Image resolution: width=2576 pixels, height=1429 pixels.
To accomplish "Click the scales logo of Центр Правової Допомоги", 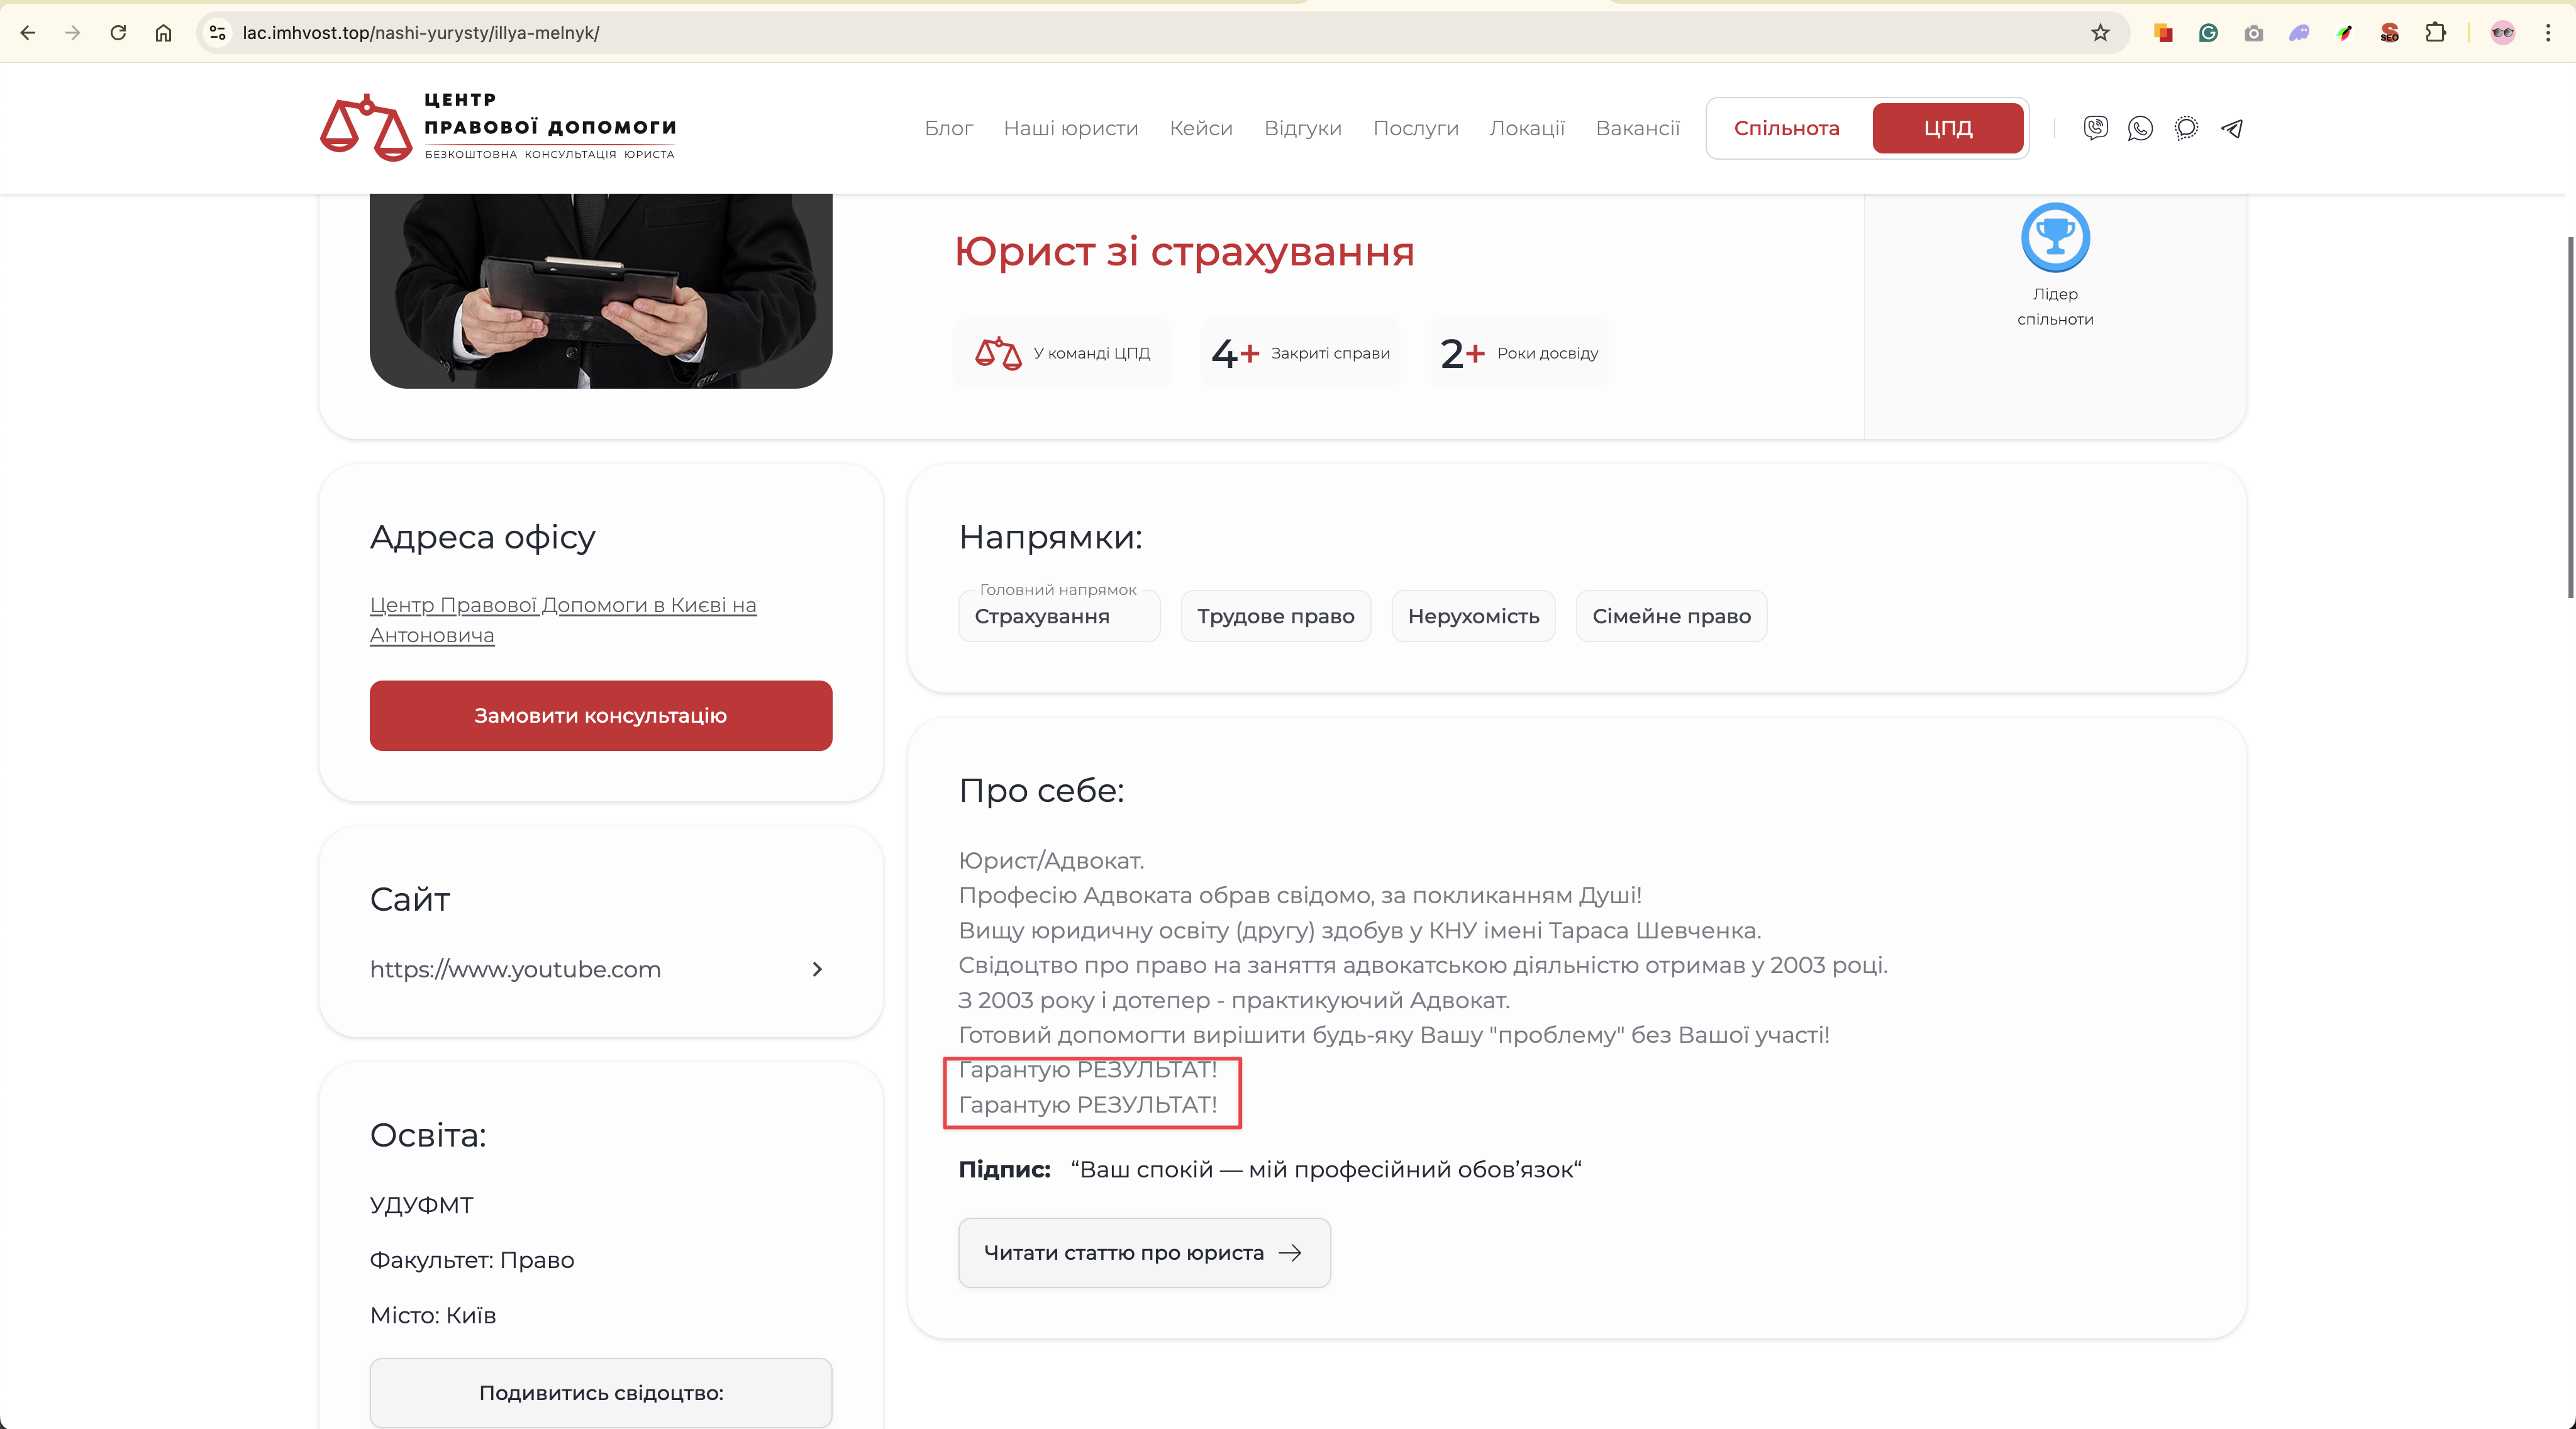I will coord(366,128).
